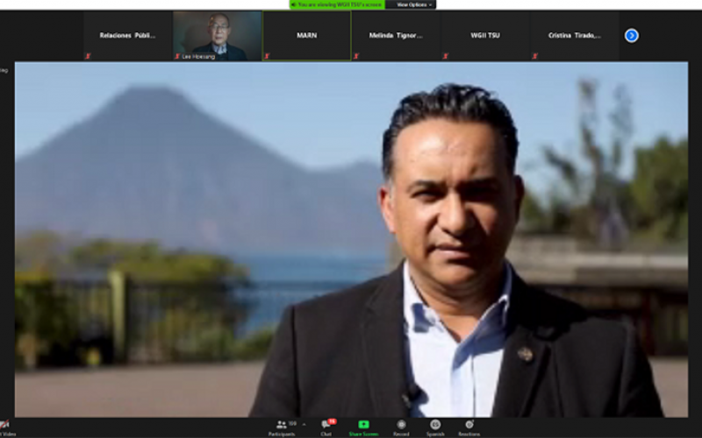Open the View Options dropdown
This screenshot has height=438, width=702.
412,4
